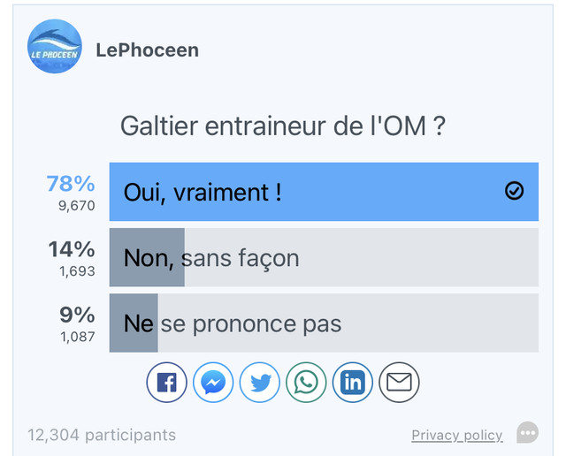The image size is (566, 456).
Task: Click the dark filled portion of 'Non' bar
Action: pos(147,257)
